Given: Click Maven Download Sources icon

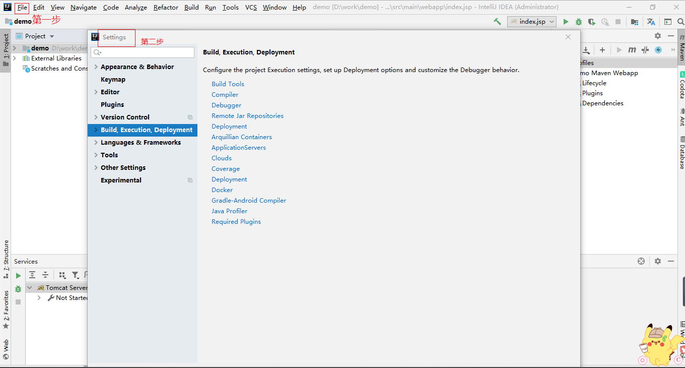Looking at the screenshot, I should point(586,50).
